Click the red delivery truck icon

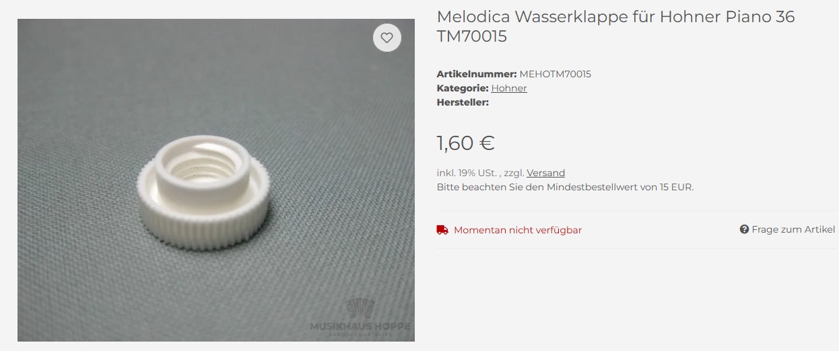[442, 230]
